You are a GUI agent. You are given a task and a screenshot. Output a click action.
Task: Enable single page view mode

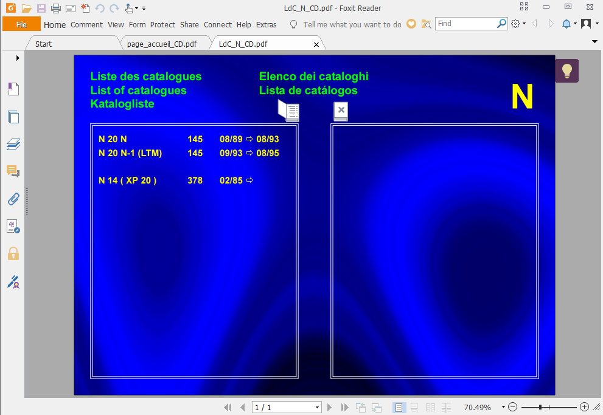(399, 407)
